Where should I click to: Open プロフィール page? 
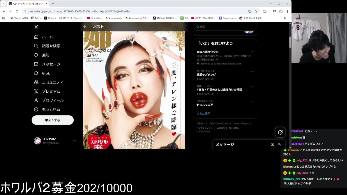point(49,100)
